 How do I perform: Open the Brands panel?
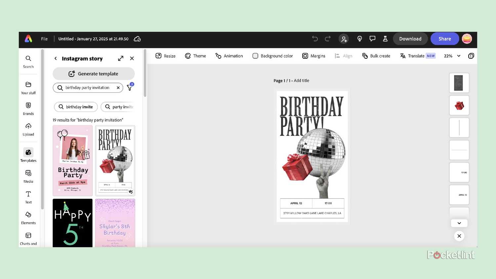click(28, 108)
